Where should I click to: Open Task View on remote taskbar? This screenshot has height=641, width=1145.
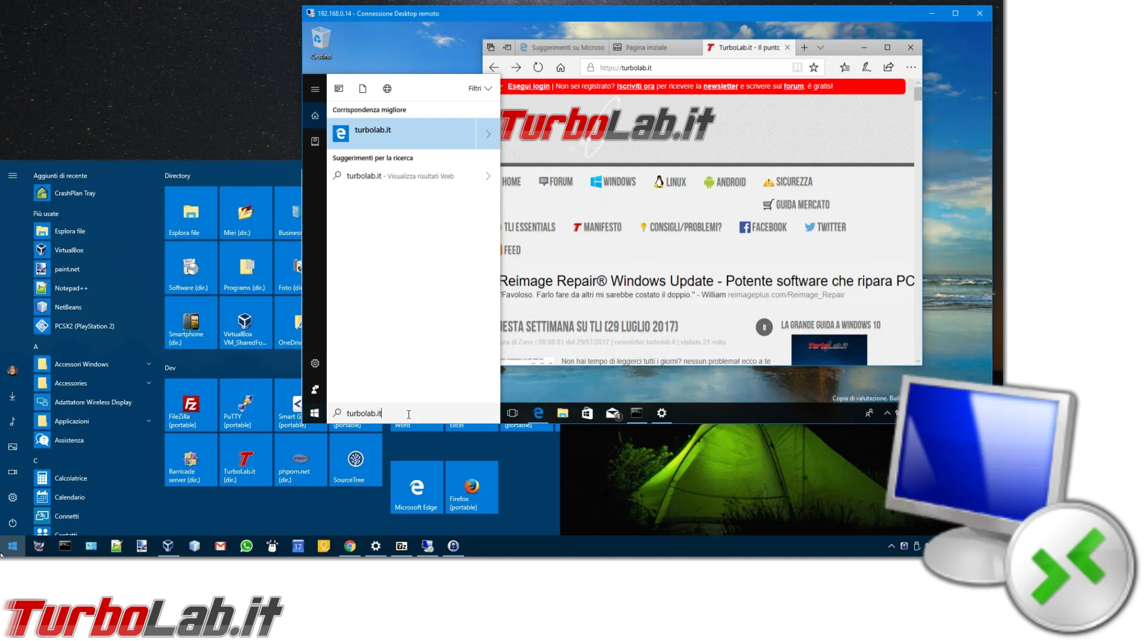coord(512,413)
